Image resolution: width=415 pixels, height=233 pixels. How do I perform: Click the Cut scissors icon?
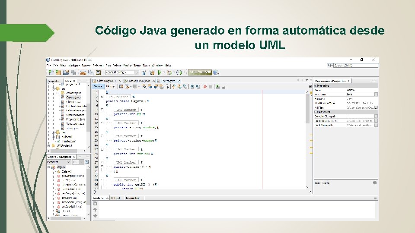(x=83, y=72)
